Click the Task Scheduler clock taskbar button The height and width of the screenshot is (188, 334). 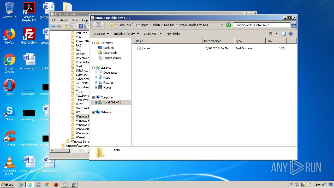pyautogui.click(x=65, y=185)
